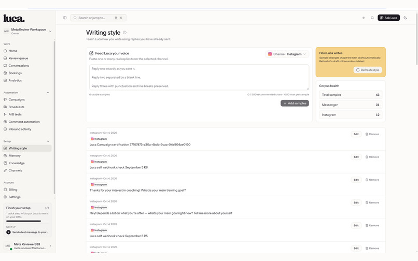Open the notifications bell
This screenshot has width=418, height=261.
[372, 18]
